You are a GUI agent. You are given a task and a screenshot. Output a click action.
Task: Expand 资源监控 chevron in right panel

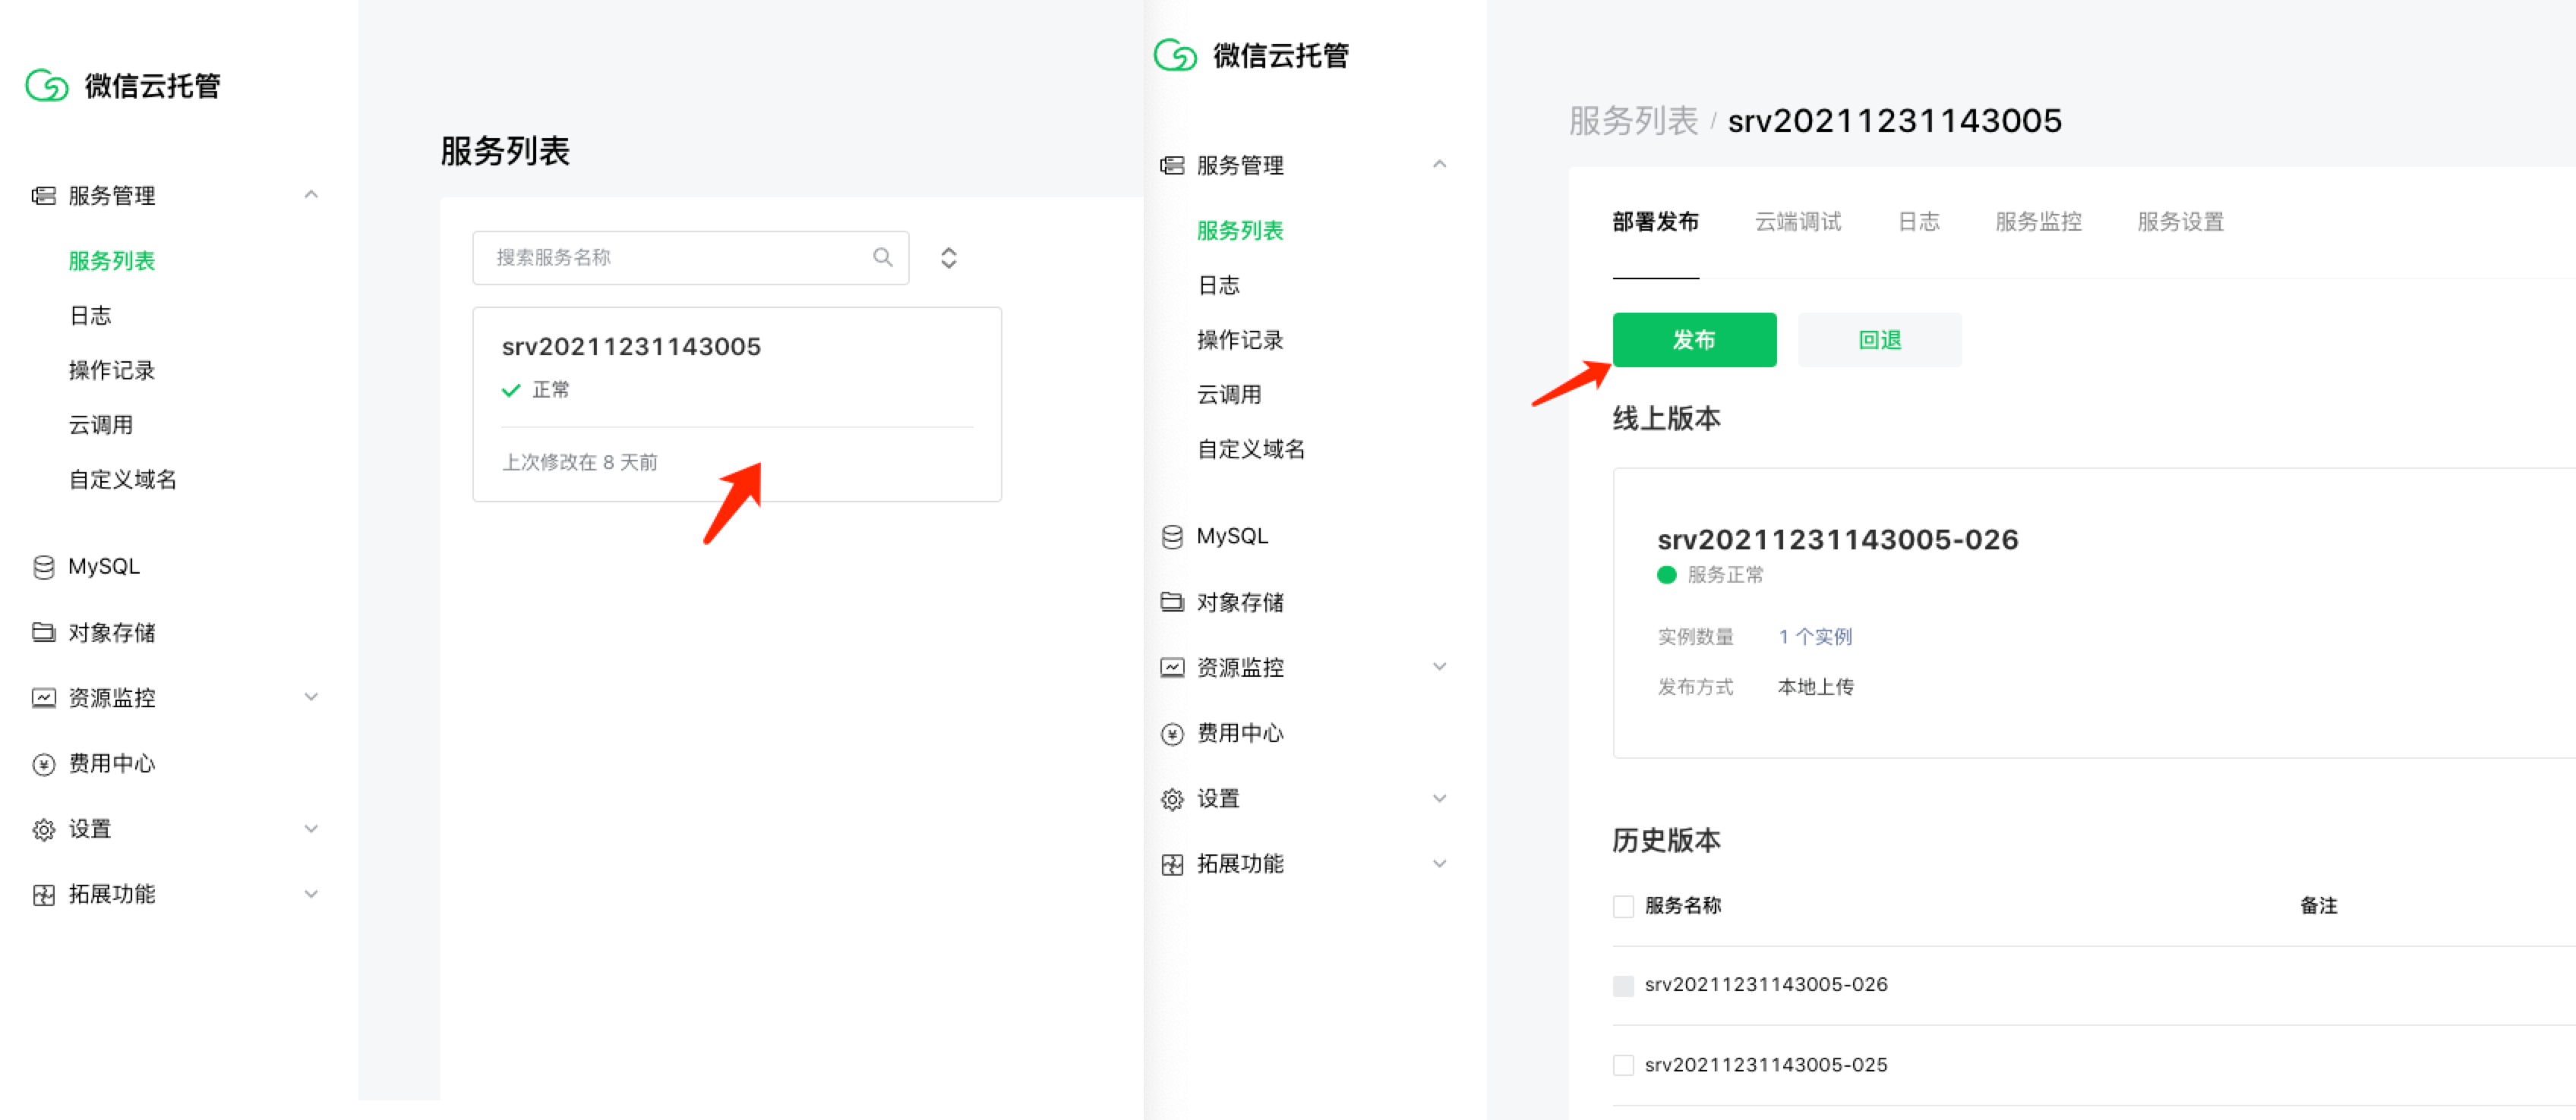coord(1439,666)
